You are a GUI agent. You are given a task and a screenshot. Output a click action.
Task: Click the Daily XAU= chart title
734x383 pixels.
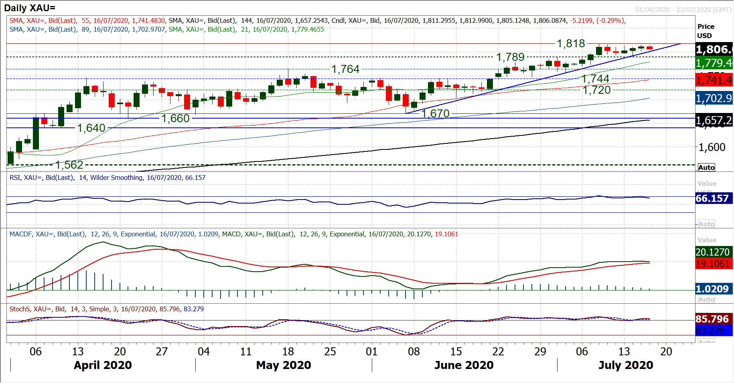click(30, 8)
